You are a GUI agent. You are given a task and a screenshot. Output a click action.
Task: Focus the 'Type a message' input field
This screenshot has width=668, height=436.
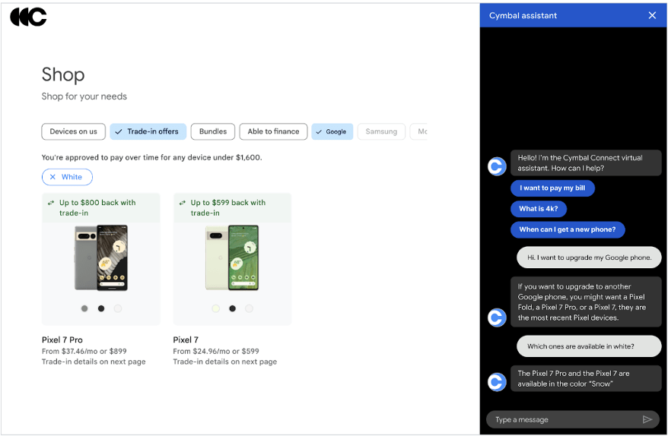pos(563,419)
